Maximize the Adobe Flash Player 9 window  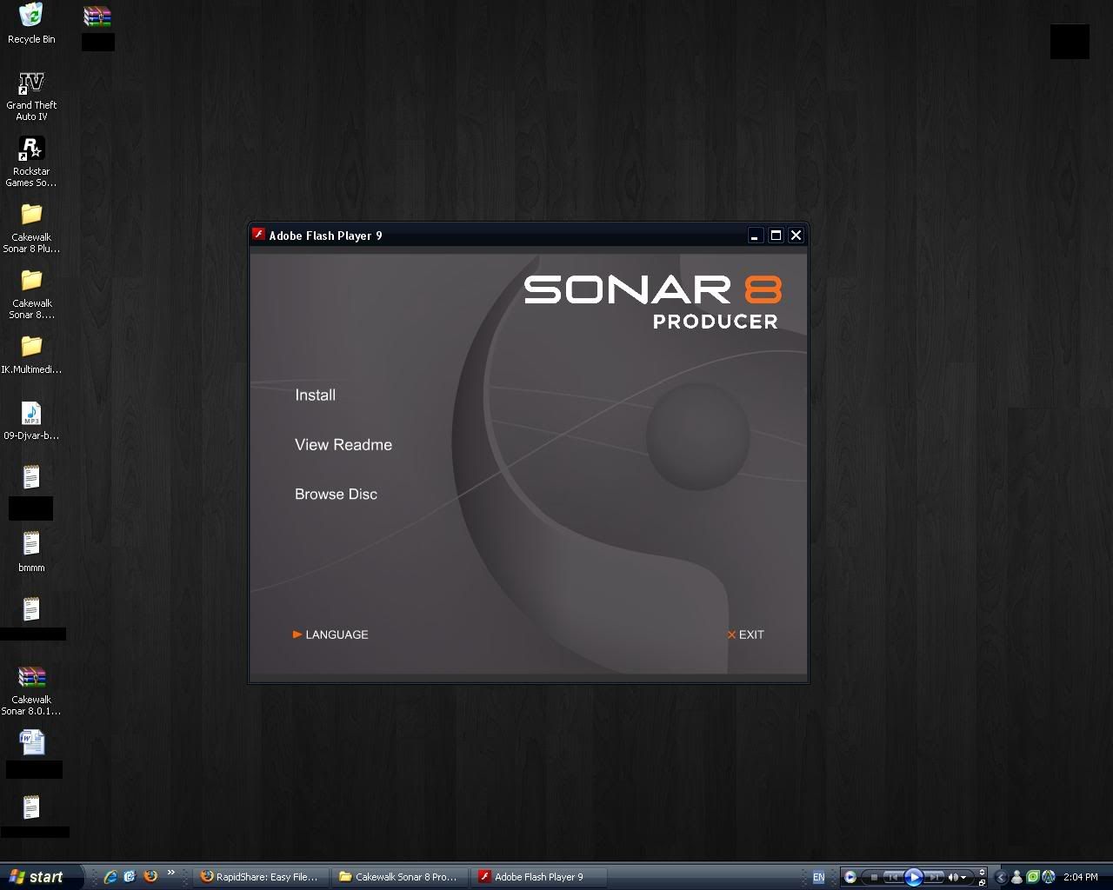click(776, 236)
